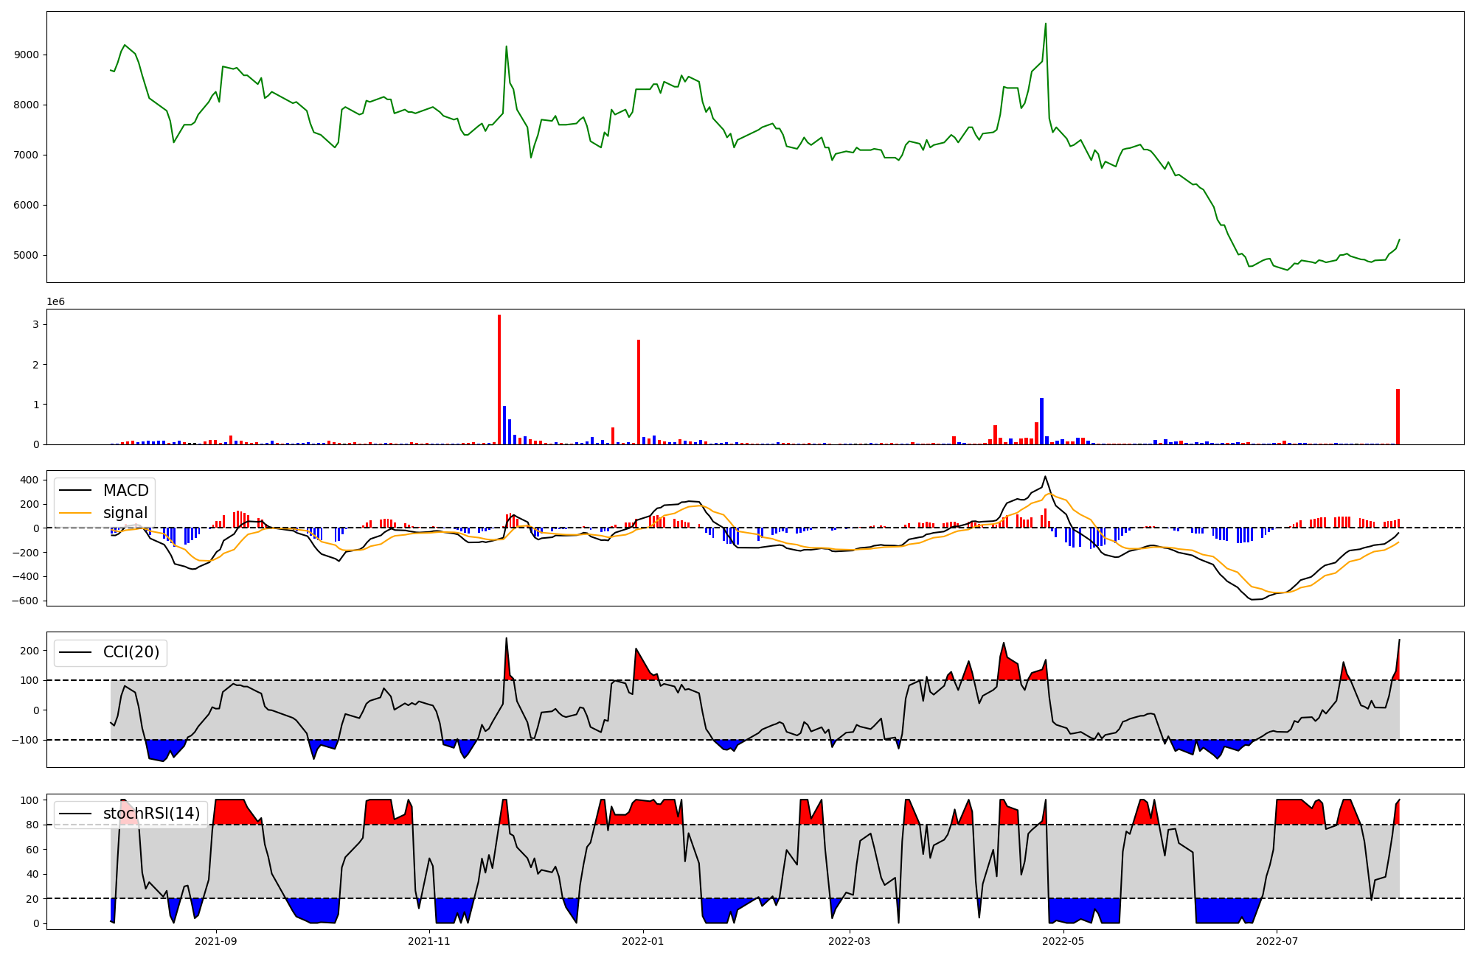This screenshot has height=958, width=1475.
Task: Click the black MACD line sample in legend
Action: click(x=75, y=491)
